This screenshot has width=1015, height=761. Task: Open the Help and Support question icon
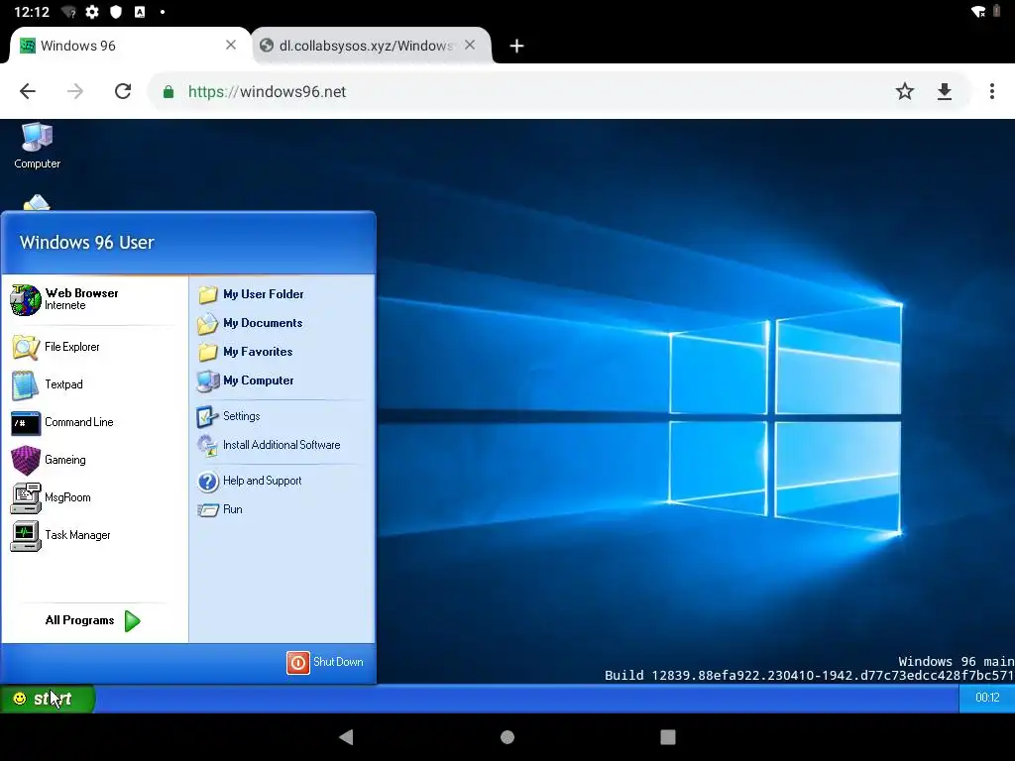click(208, 481)
